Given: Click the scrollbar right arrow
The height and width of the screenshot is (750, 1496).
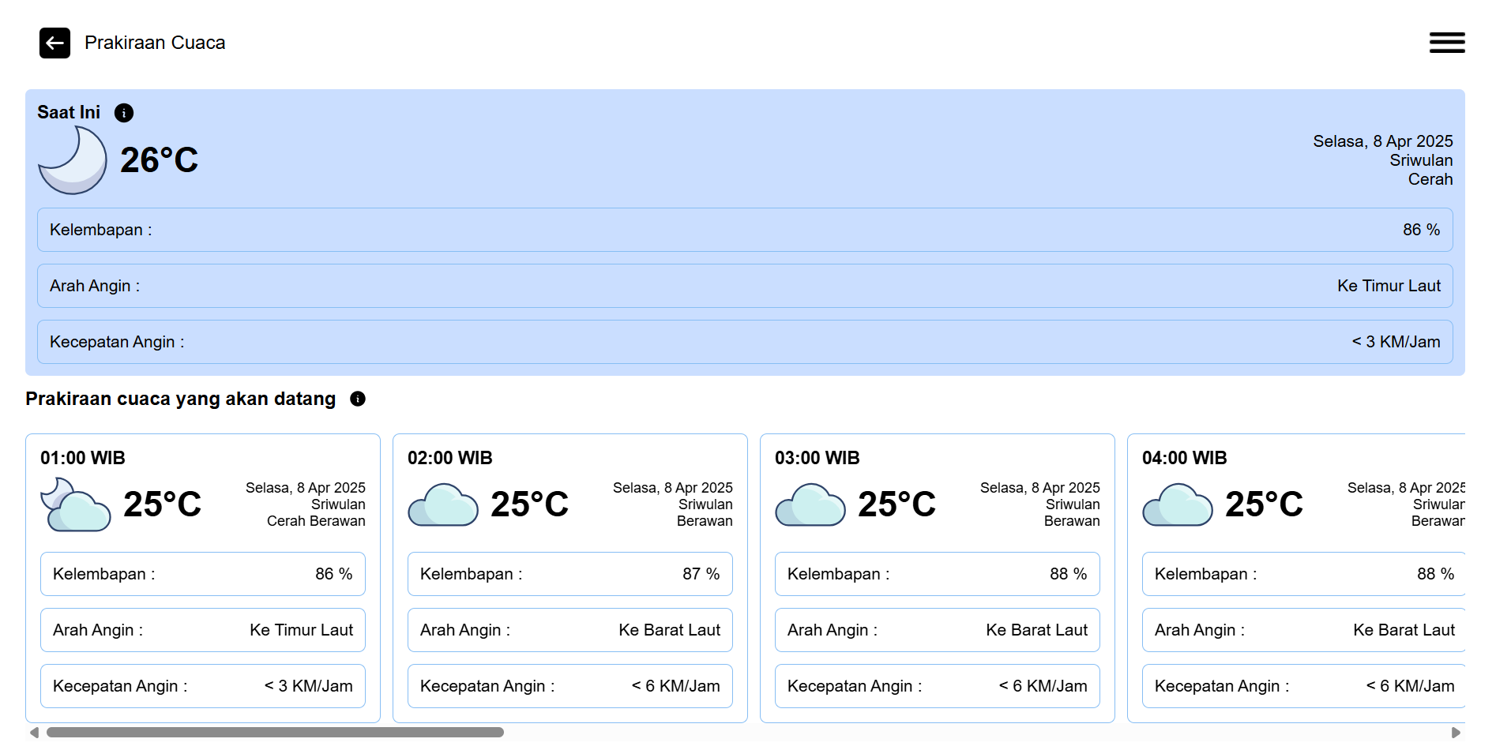Looking at the screenshot, I should [x=1456, y=733].
